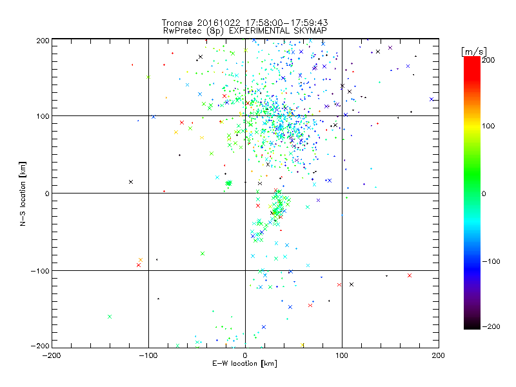Image resolution: width=516 pixels, height=387 pixels.
Task: Click the y-axis tick label '-100'
Action: 40,271
